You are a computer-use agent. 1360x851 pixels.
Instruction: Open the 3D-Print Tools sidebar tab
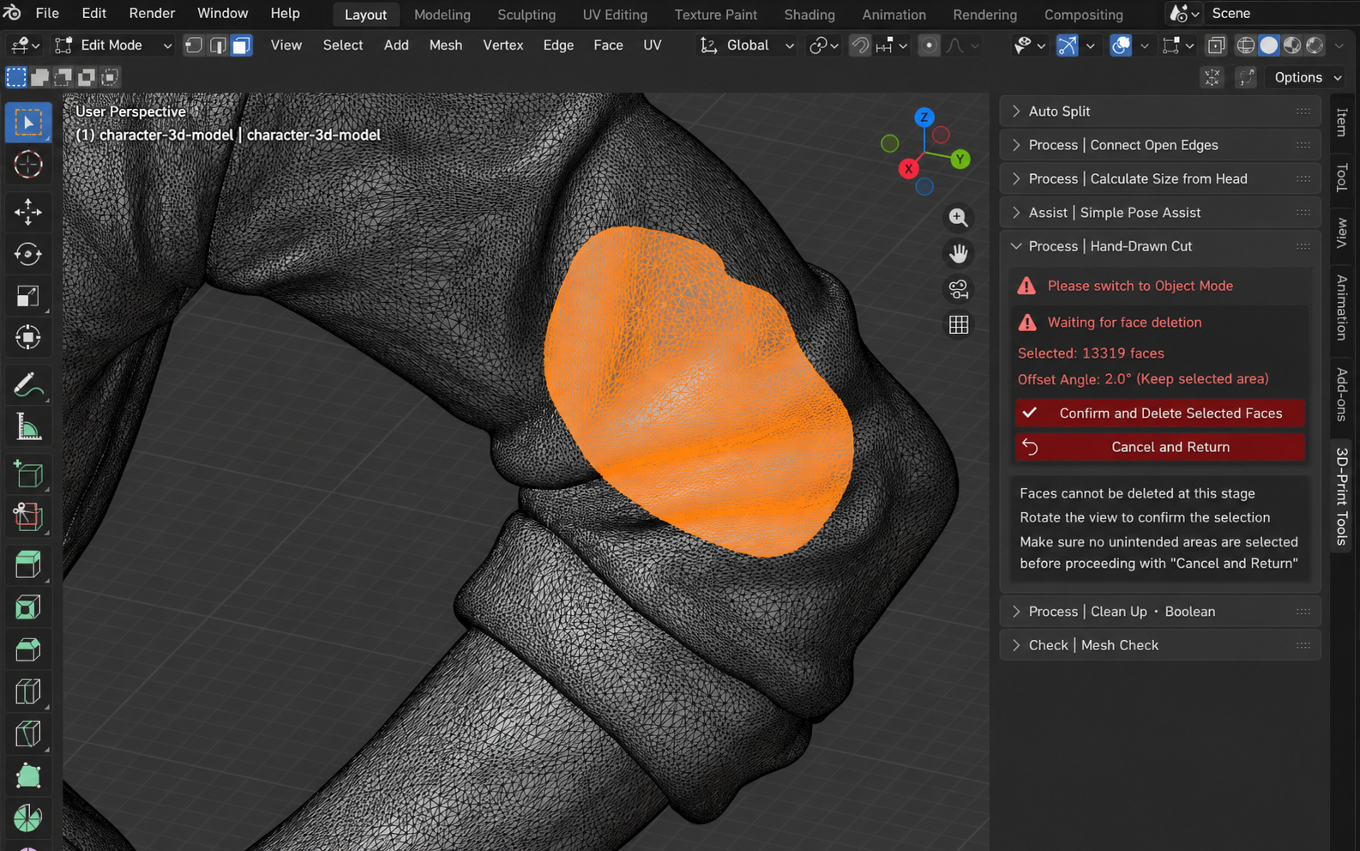pyautogui.click(x=1343, y=497)
